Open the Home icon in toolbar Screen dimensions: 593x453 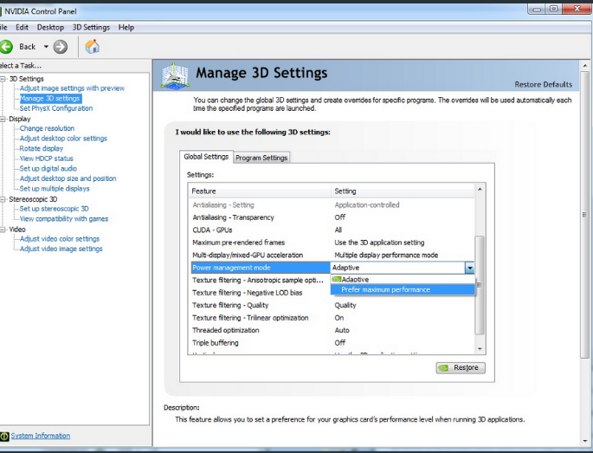[93, 47]
